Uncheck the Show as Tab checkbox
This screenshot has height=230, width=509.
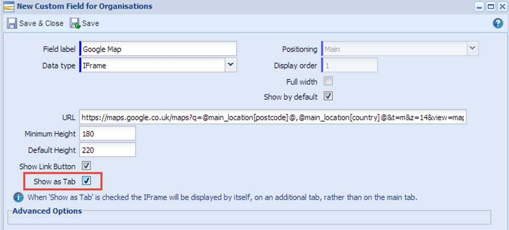pyautogui.click(x=87, y=181)
